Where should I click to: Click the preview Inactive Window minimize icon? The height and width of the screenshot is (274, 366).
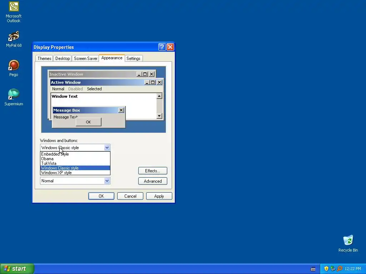pos(139,74)
